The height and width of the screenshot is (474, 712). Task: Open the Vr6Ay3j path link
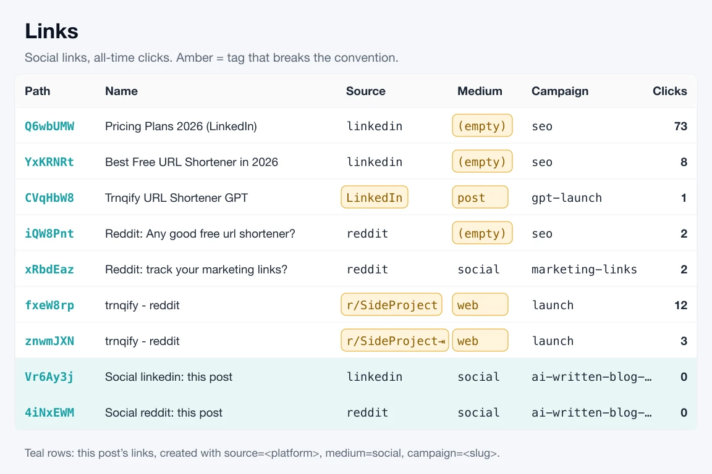pos(49,377)
